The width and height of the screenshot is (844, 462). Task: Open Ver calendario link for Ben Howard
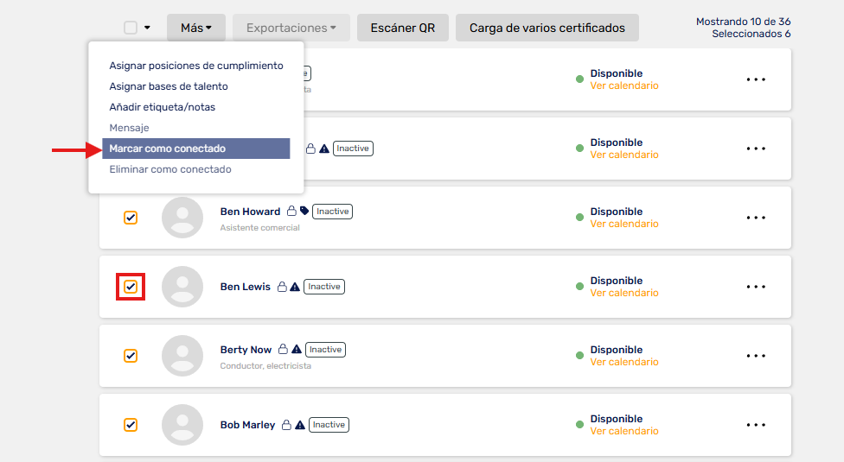tap(624, 224)
